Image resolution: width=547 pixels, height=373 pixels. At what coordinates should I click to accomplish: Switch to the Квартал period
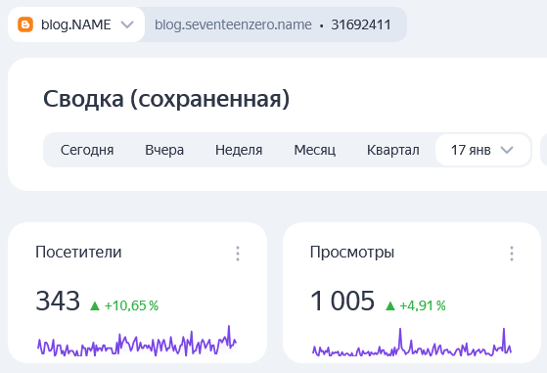pyautogui.click(x=392, y=150)
